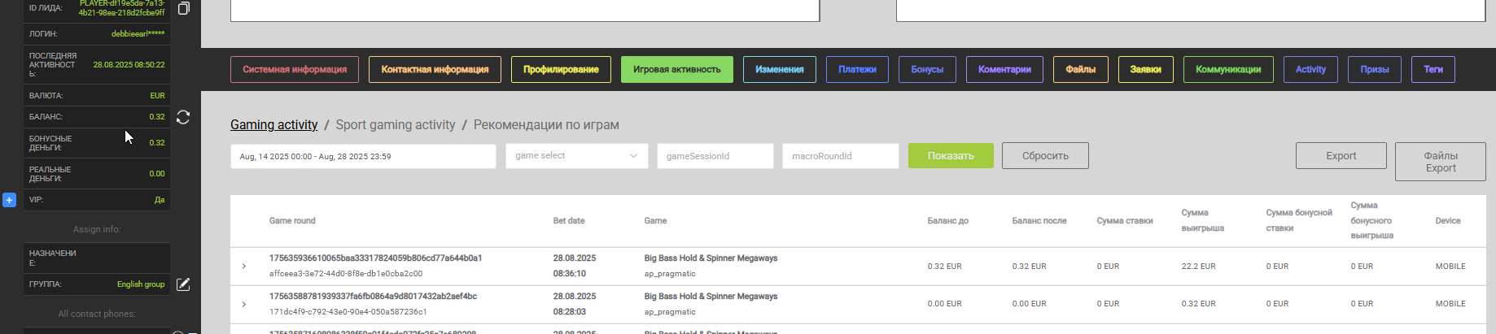Click the All contact phones label
1496x334 pixels.
click(96, 314)
